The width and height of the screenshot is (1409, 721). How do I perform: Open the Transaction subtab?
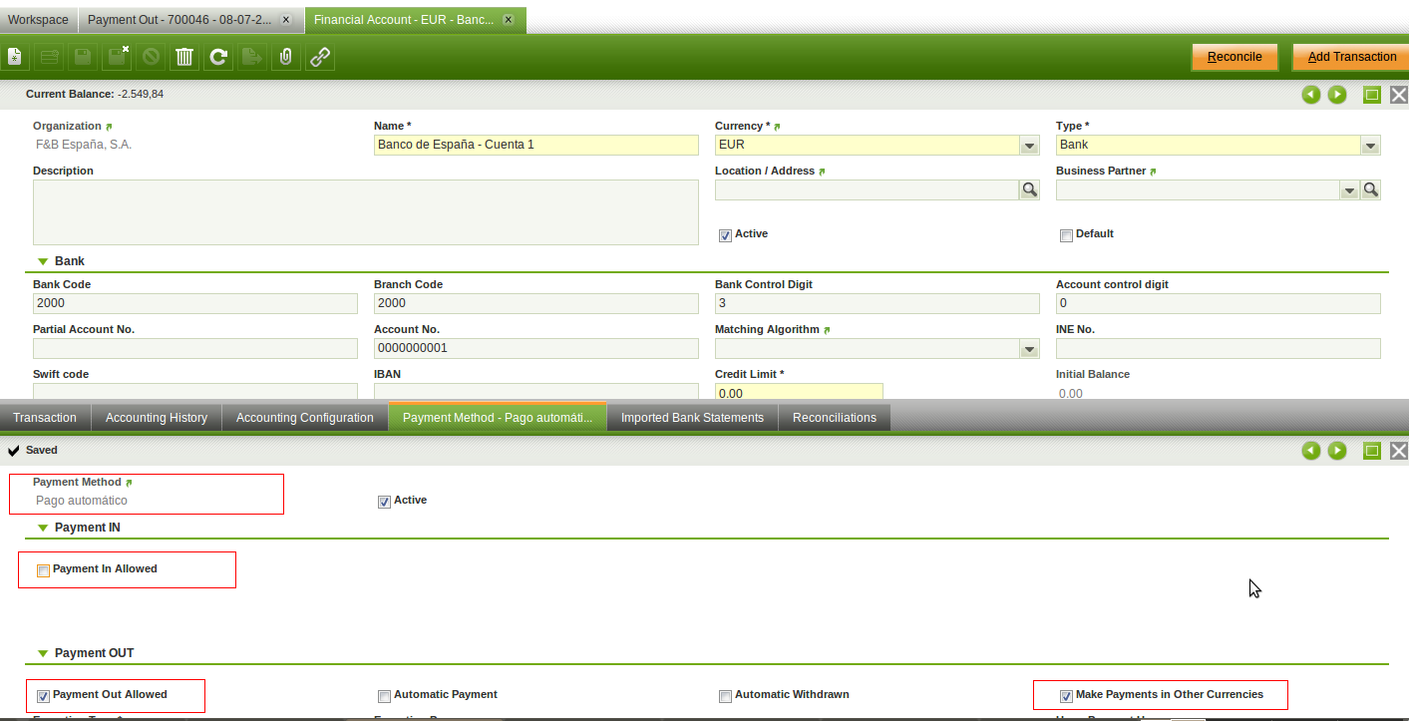(45, 418)
